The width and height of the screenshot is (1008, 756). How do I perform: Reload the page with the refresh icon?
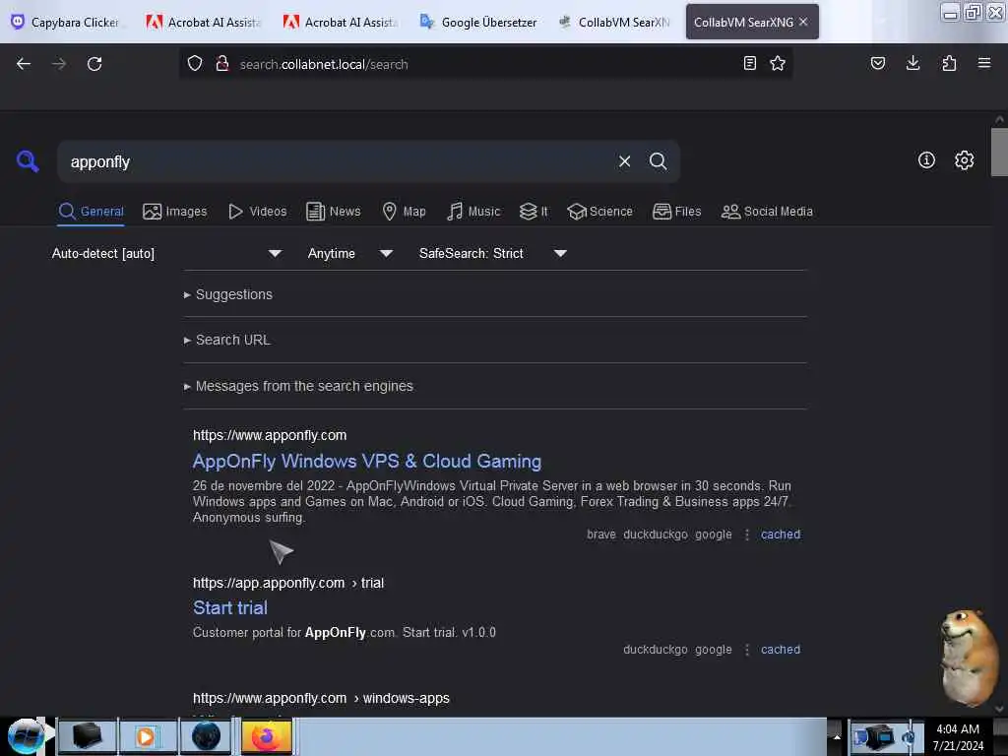pyautogui.click(x=94, y=64)
